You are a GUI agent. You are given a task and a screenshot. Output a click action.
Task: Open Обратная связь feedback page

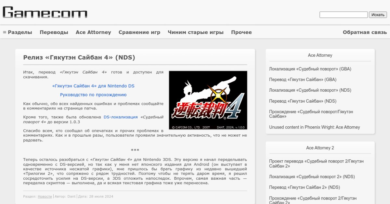click(x=365, y=32)
